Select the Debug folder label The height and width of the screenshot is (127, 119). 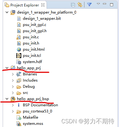[x=29, y=87]
